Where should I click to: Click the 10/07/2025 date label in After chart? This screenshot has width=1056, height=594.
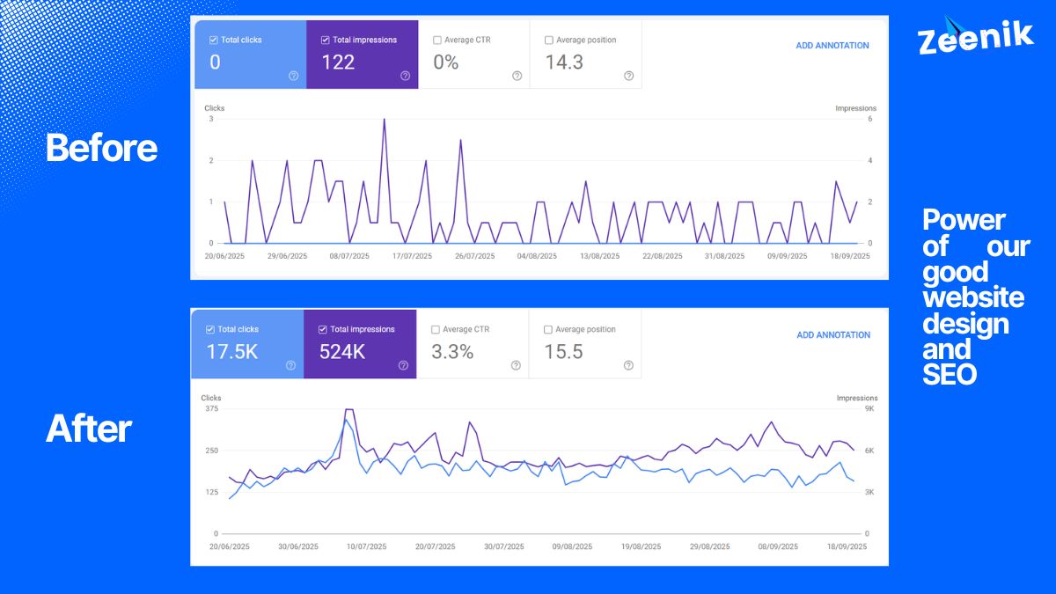click(x=365, y=546)
